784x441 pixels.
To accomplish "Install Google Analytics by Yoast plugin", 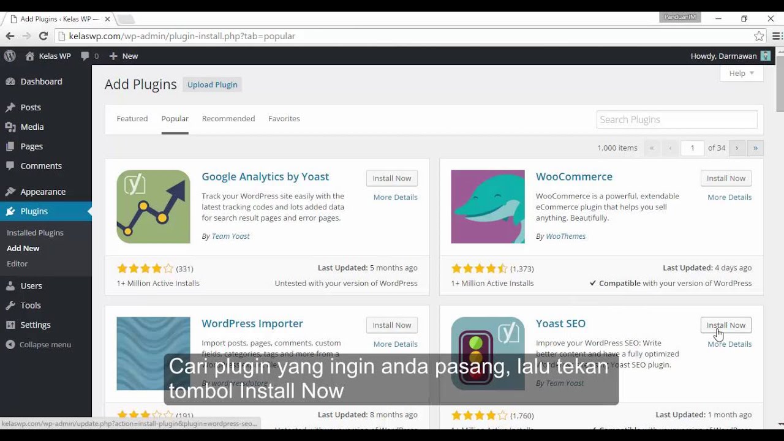I will coord(392,178).
